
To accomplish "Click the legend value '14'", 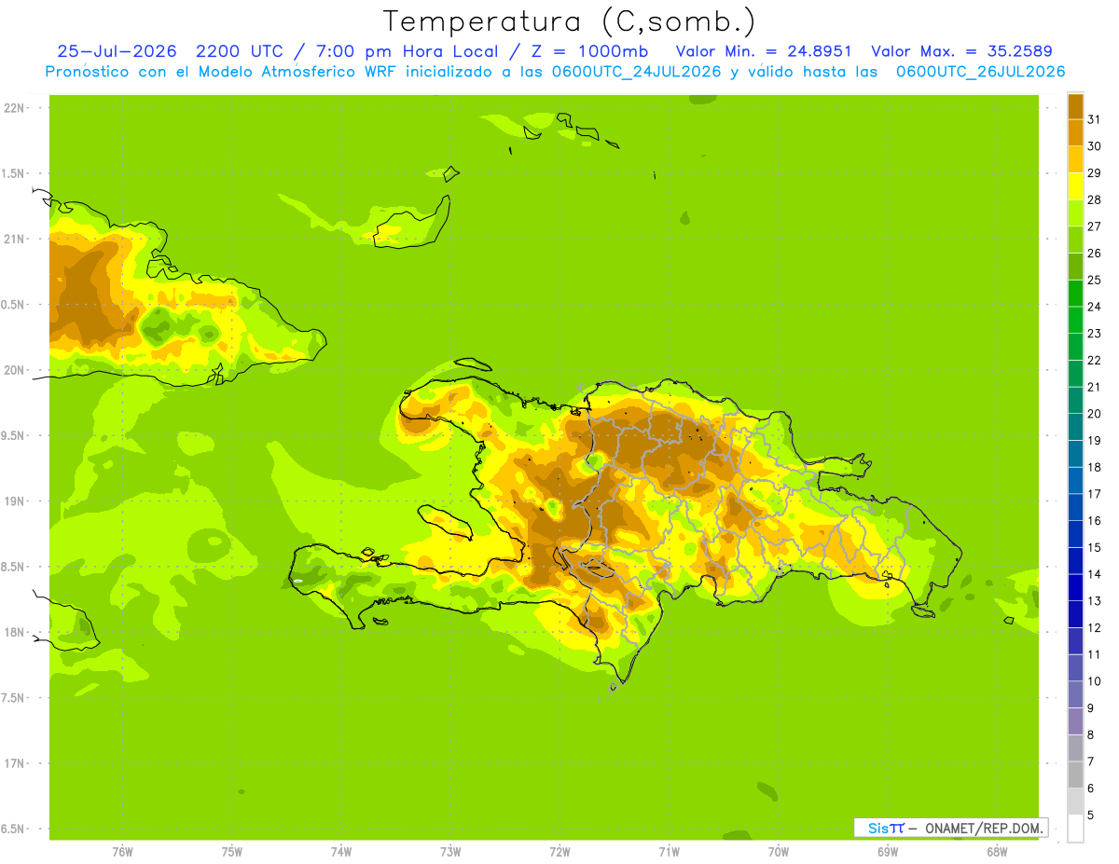I will point(1094,574).
